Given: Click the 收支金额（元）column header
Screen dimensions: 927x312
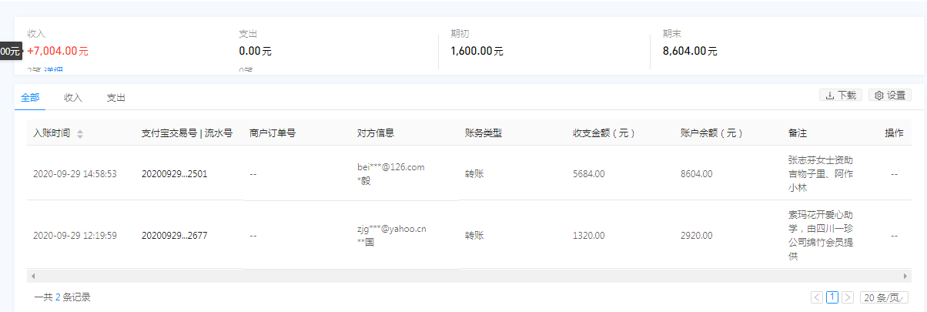Looking at the screenshot, I should 604,133.
